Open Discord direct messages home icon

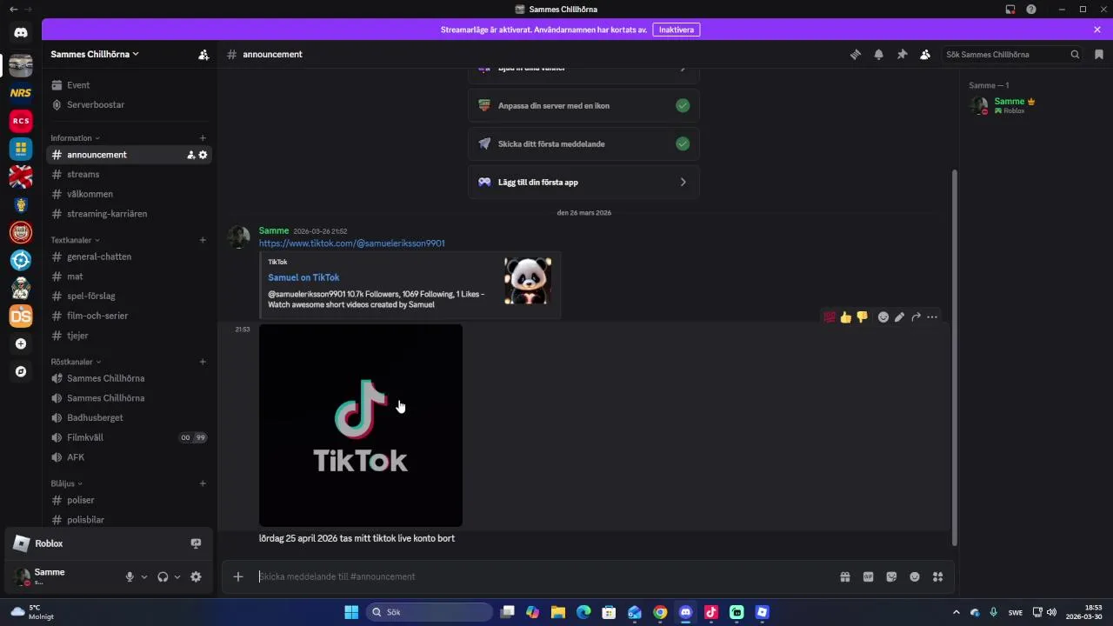point(21,32)
